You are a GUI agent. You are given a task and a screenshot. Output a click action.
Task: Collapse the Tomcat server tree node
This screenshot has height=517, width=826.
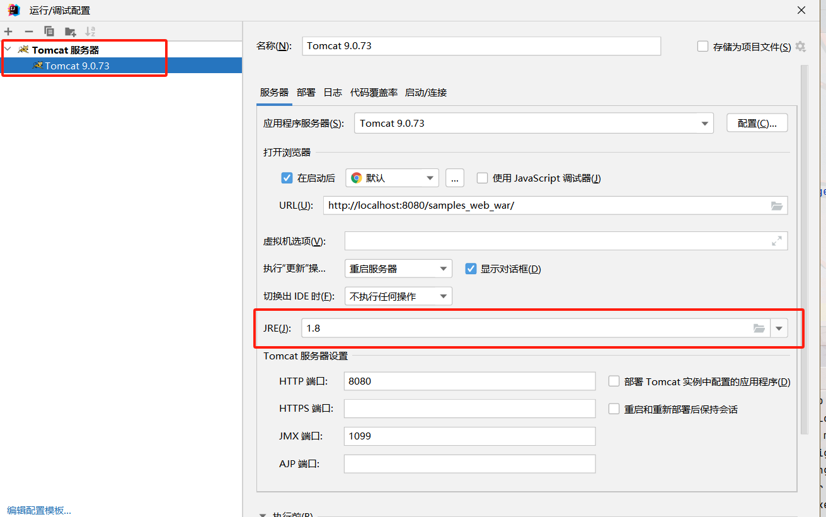point(8,49)
